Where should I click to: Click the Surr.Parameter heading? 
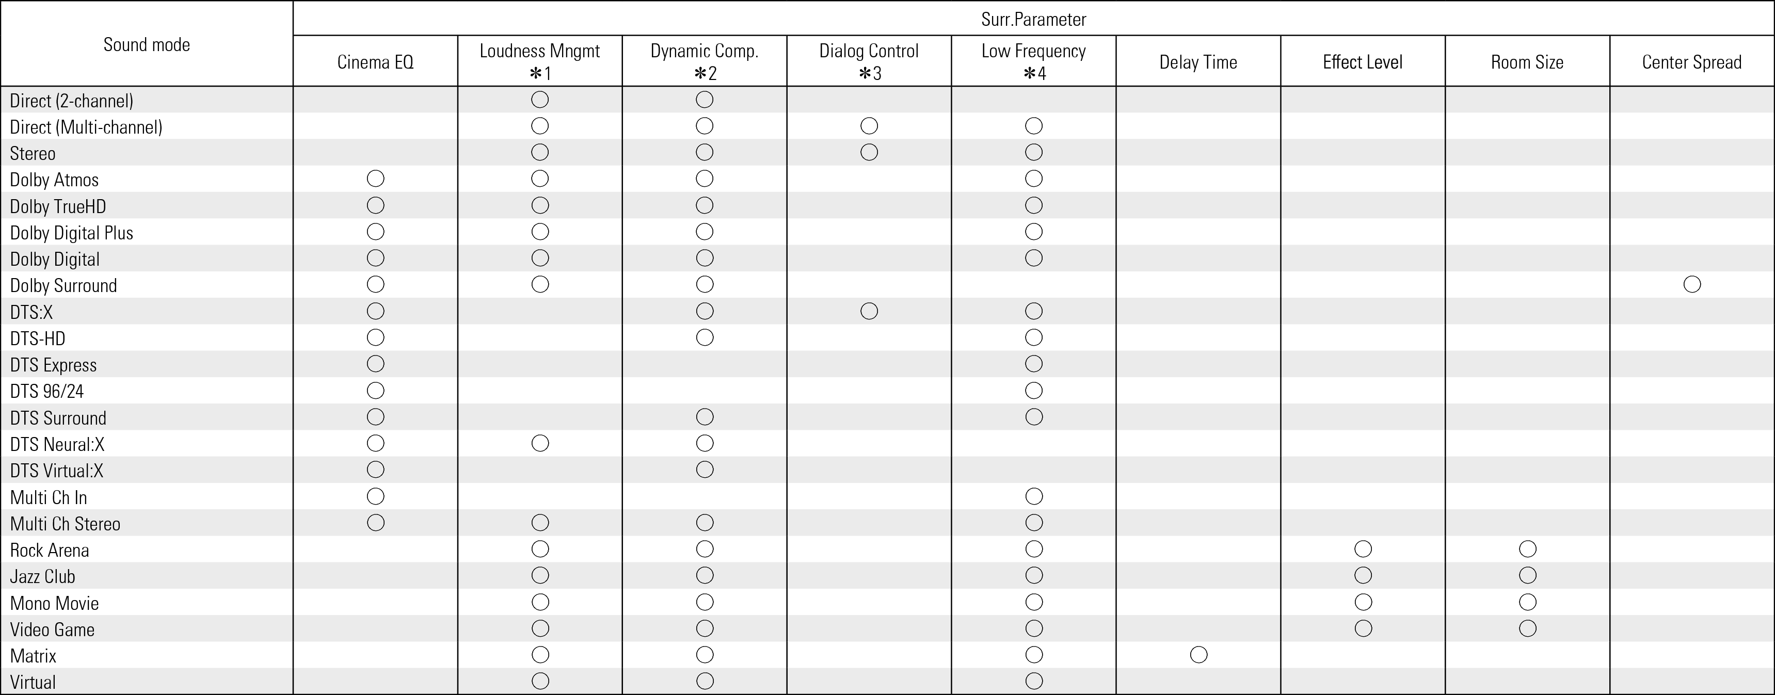[1034, 19]
